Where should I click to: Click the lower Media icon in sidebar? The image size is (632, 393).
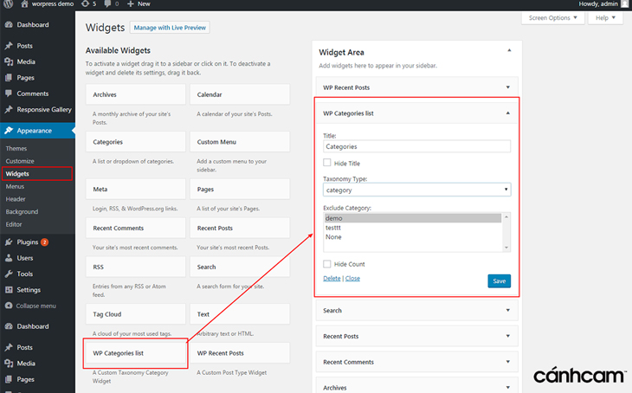point(9,364)
